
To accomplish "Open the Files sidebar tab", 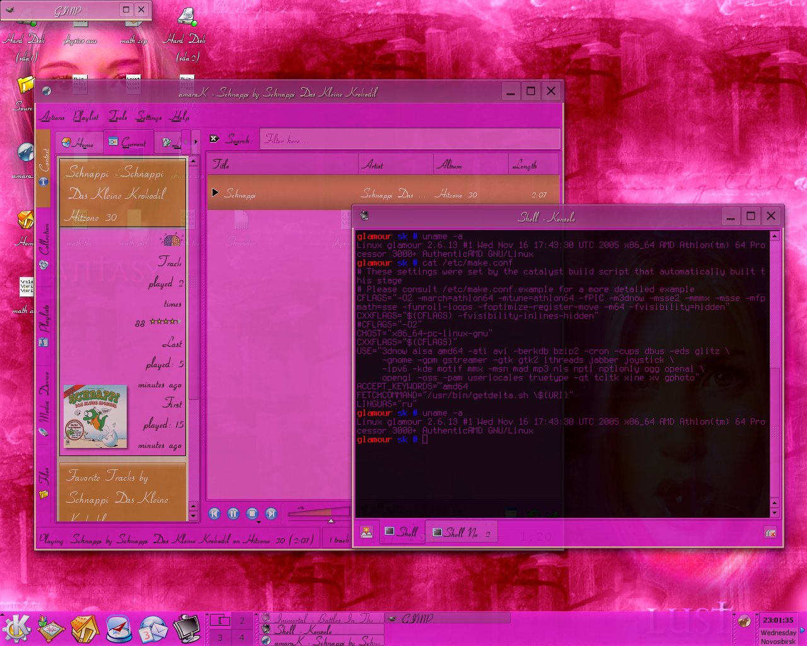I will tap(44, 483).
